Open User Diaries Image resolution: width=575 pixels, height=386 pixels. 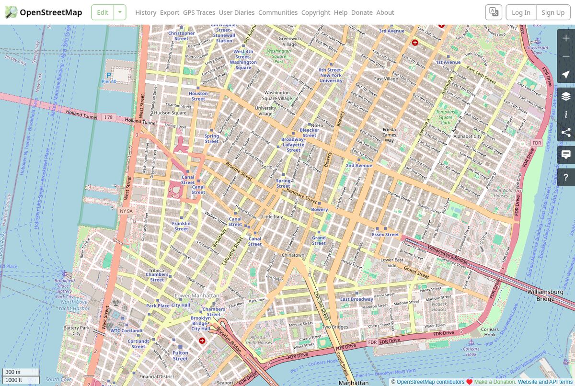(x=237, y=12)
